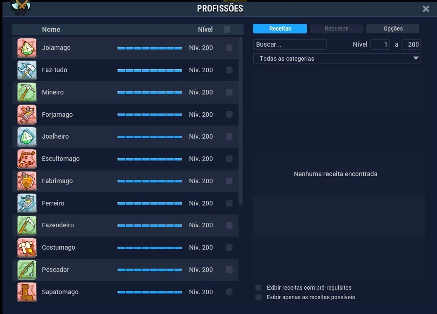Toggle the Fabrimago row checkbox
This screenshot has width=437, height=314.
[x=229, y=181]
